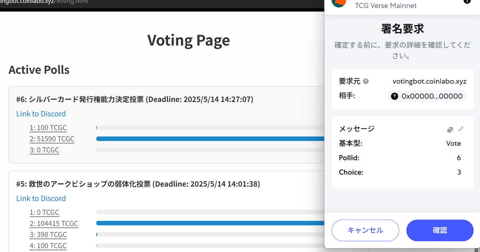
Task: Select option 4: 100 TCGC in poll #5
Action: [48, 246]
